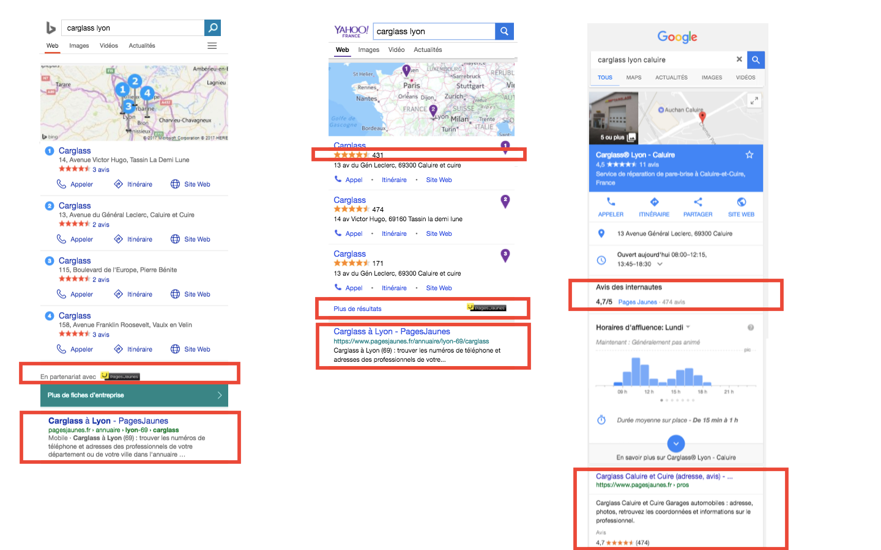
Task: Click the Google blue search button
Action: (756, 59)
